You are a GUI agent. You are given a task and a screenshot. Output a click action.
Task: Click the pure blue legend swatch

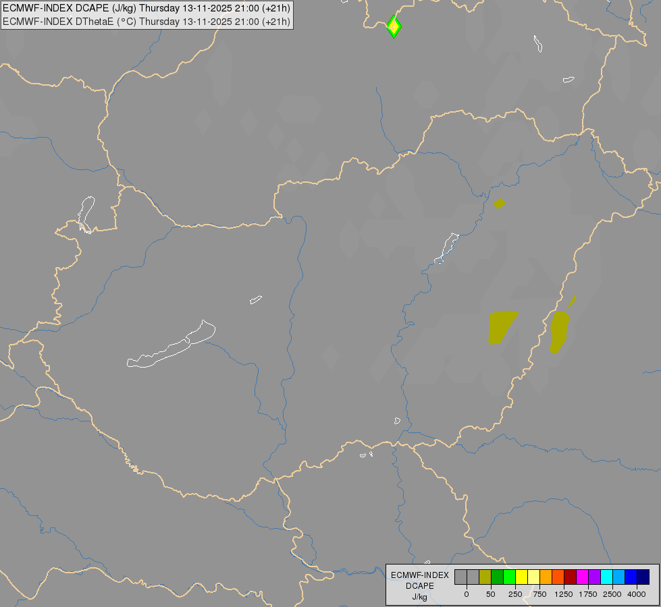(x=631, y=577)
